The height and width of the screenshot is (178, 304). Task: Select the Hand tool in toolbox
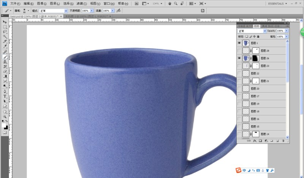click(5, 112)
